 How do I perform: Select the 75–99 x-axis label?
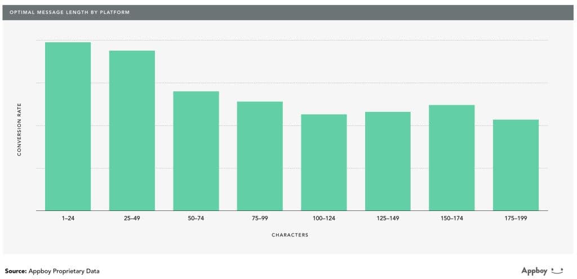(260, 218)
